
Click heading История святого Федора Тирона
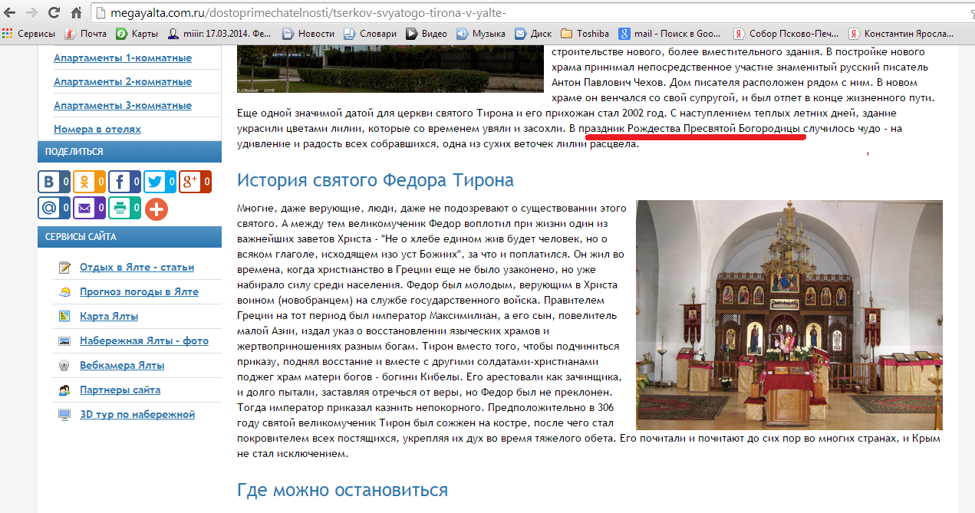pos(375,181)
